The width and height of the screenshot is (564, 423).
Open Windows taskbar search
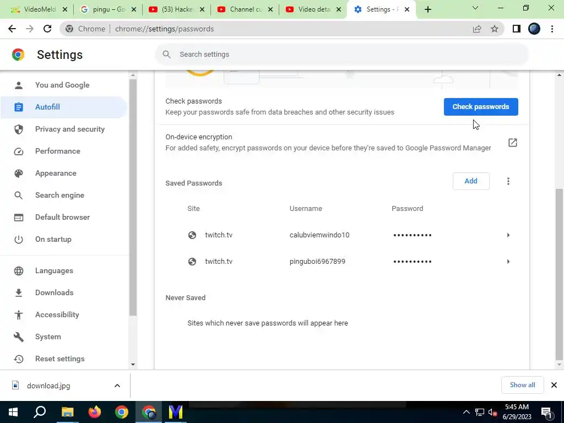click(x=40, y=412)
